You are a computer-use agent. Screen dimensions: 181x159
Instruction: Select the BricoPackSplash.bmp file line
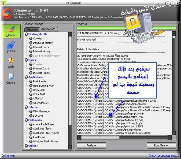point(117,101)
